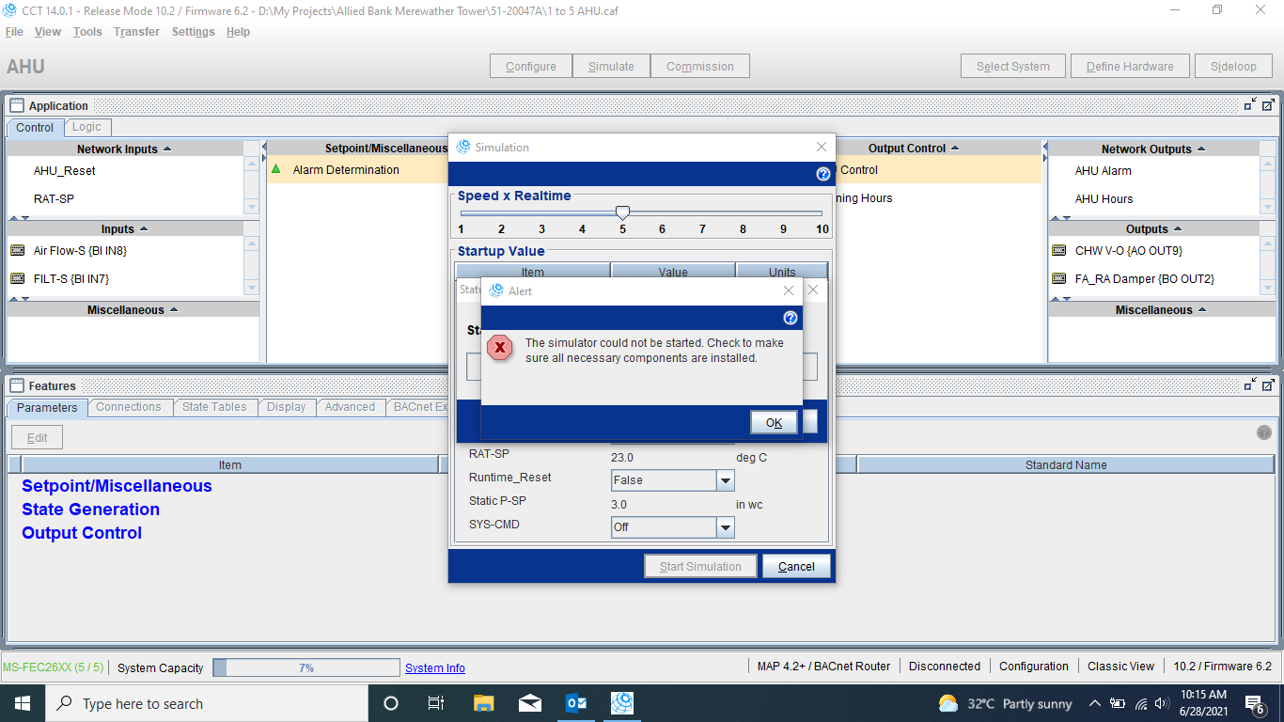
Task: Click blue State Generation heading in Features
Action: pos(90,510)
